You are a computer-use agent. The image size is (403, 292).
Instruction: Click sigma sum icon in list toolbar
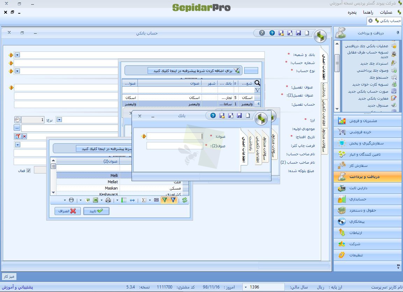click(x=144, y=200)
